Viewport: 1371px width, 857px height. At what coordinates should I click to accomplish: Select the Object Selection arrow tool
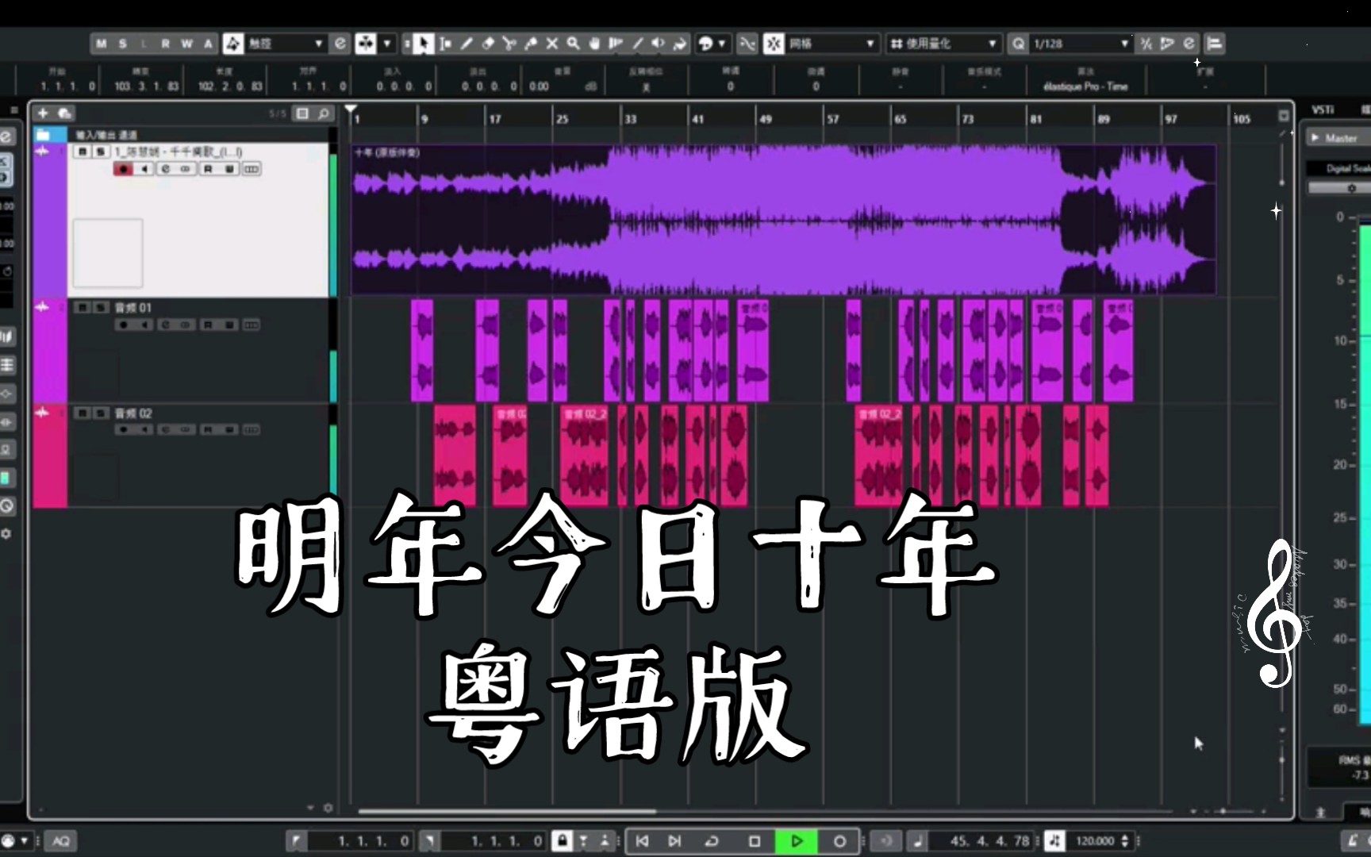pyautogui.click(x=424, y=44)
